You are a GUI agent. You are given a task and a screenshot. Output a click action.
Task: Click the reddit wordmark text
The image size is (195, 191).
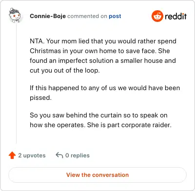(x=175, y=16)
